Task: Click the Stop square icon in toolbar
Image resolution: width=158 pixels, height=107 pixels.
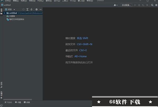Action: [x=147, y=5]
